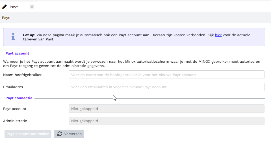Click the Payt breadcrumb title below the tab
Screen dimensions: 271x143
[6, 18]
